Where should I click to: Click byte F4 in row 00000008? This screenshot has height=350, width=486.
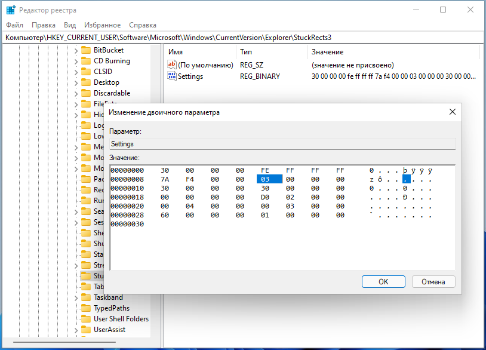pos(190,179)
